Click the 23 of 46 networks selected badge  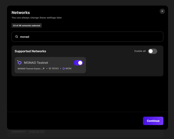pyautogui.click(x=27, y=25)
